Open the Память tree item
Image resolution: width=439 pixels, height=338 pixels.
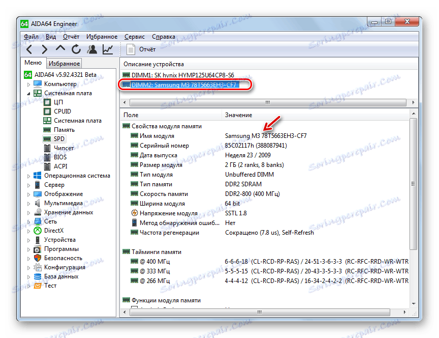pos(64,130)
